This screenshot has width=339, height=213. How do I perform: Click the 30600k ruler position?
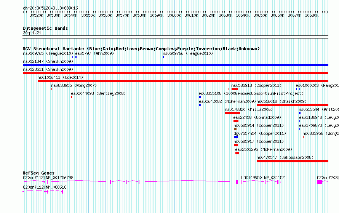point(174,15)
